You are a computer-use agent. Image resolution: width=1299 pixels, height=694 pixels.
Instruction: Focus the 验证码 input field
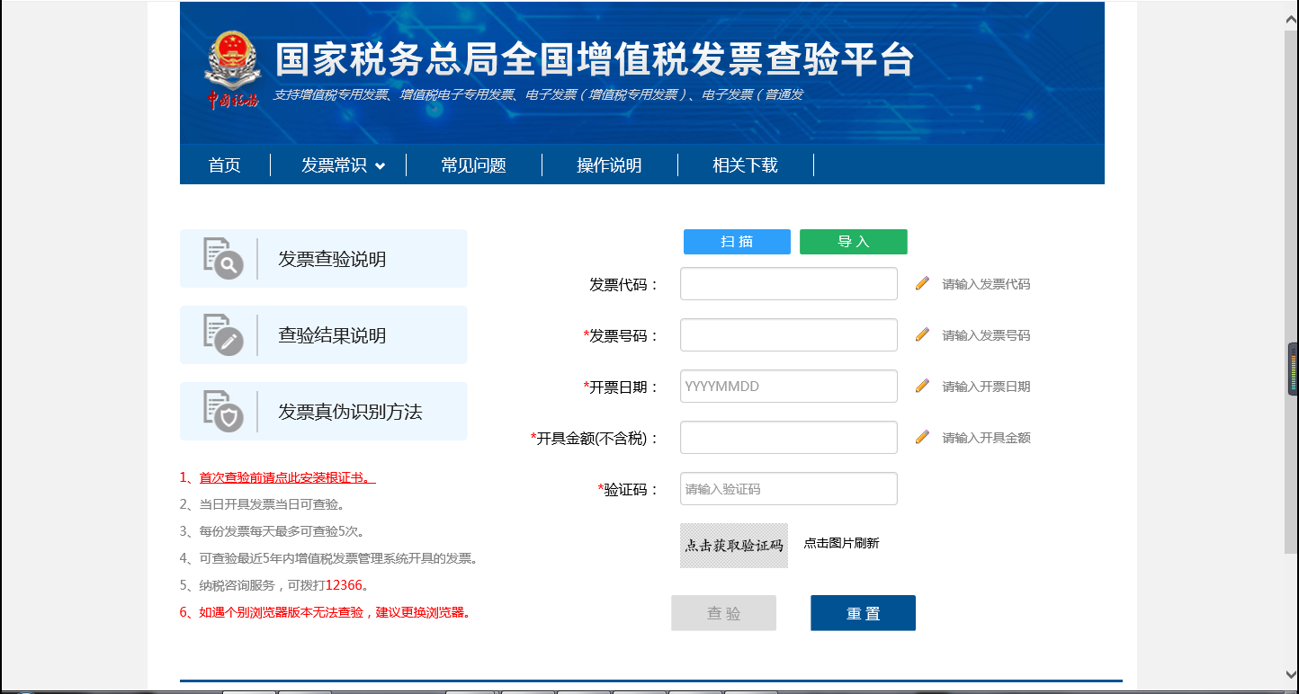tap(789, 488)
